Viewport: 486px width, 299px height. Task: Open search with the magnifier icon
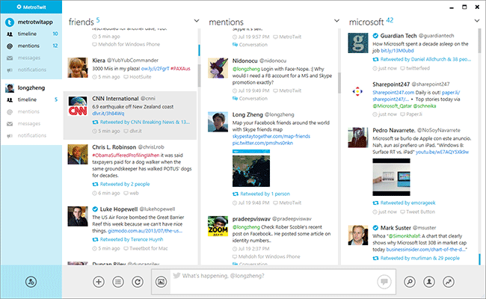(x=410, y=282)
